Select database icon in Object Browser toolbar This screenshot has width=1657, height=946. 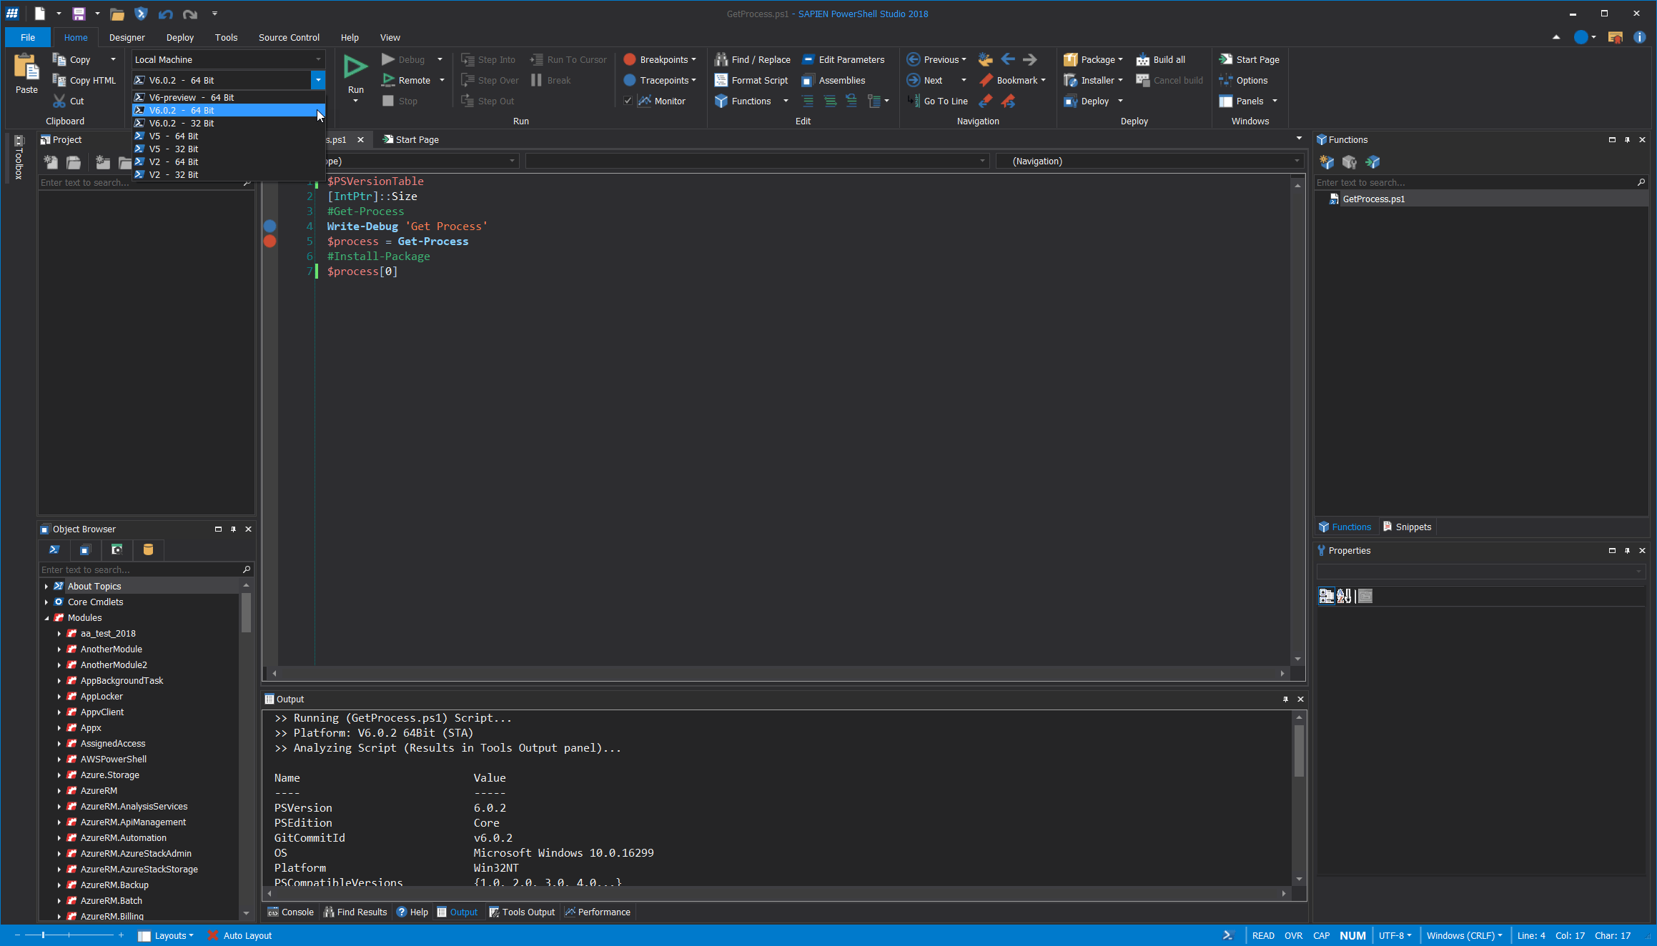point(148,549)
